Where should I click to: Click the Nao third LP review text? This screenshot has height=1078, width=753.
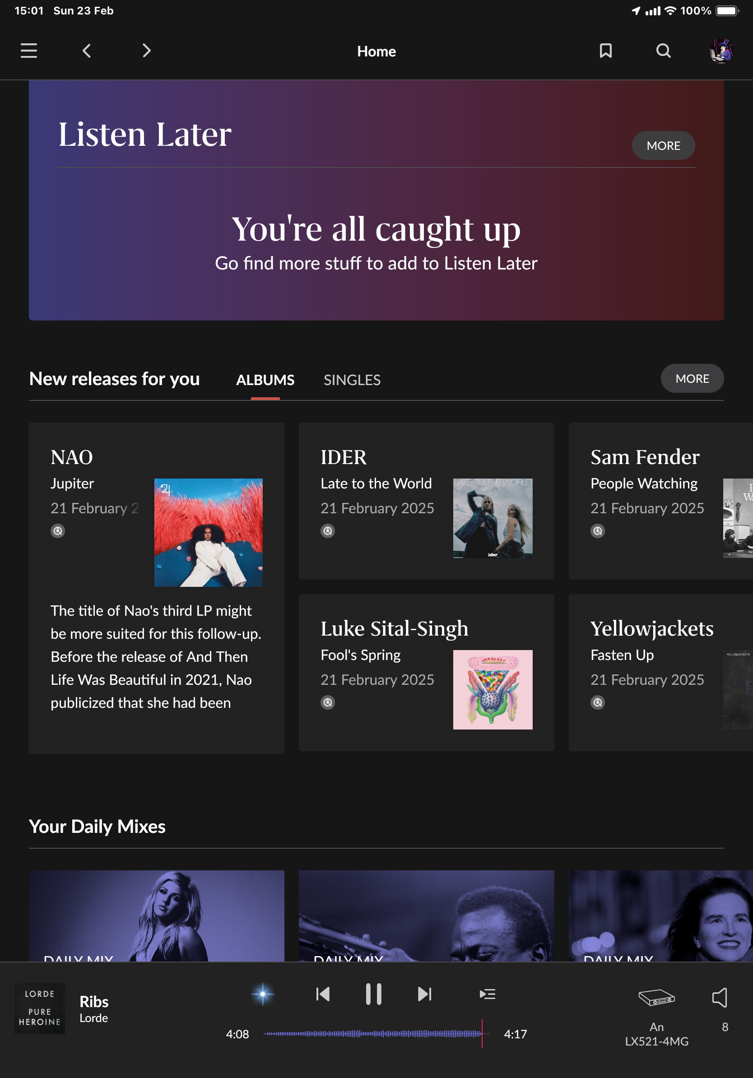156,656
